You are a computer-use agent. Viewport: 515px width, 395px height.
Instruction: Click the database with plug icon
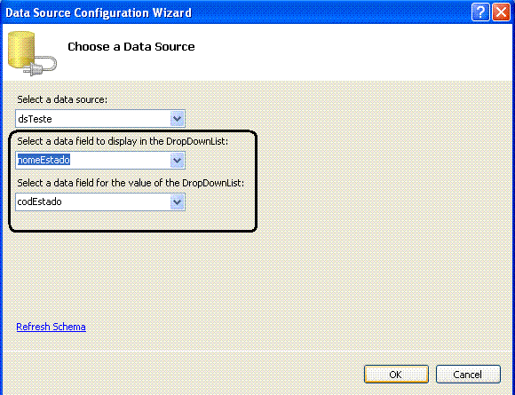click(x=32, y=53)
